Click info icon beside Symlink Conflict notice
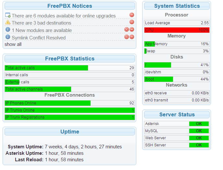Viewport: 223px width, 170px height. (8, 37)
